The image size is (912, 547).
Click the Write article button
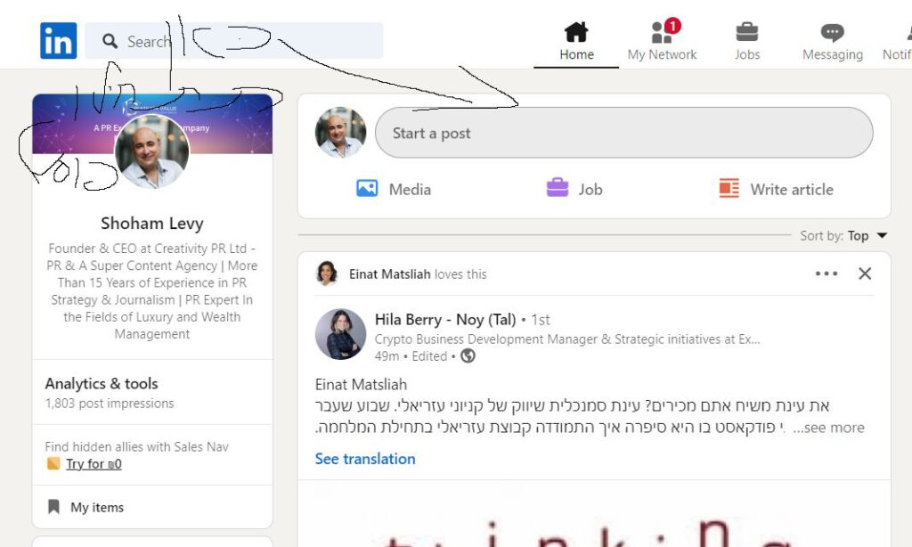coord(776,189)
